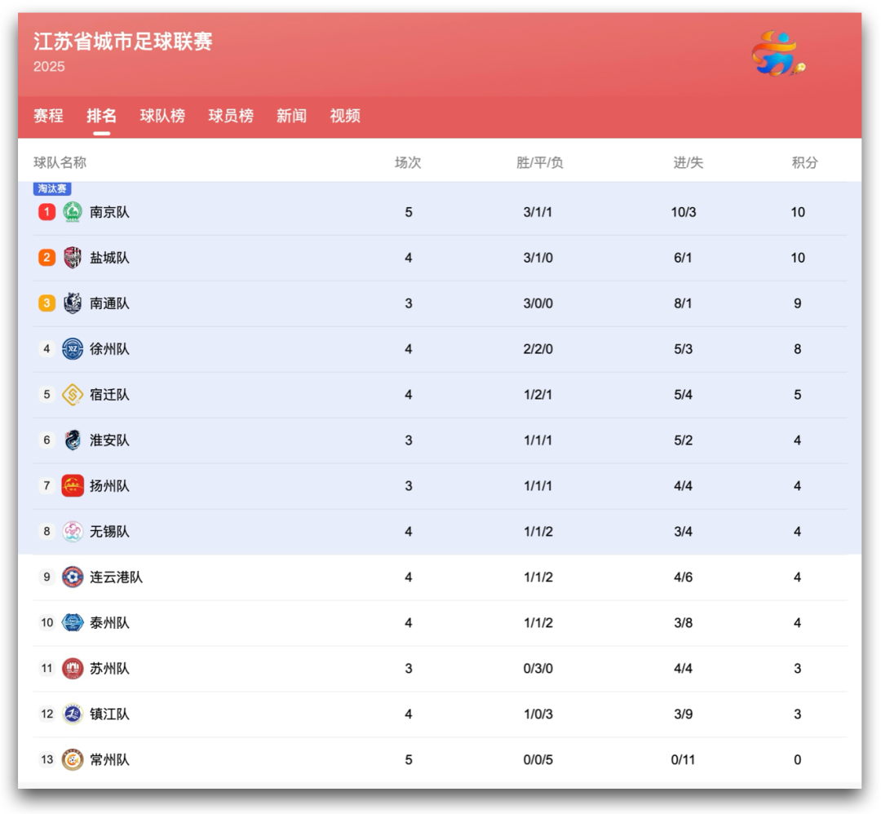Click the 泰州队 team name
881x814 pixels.
(109, 622)
